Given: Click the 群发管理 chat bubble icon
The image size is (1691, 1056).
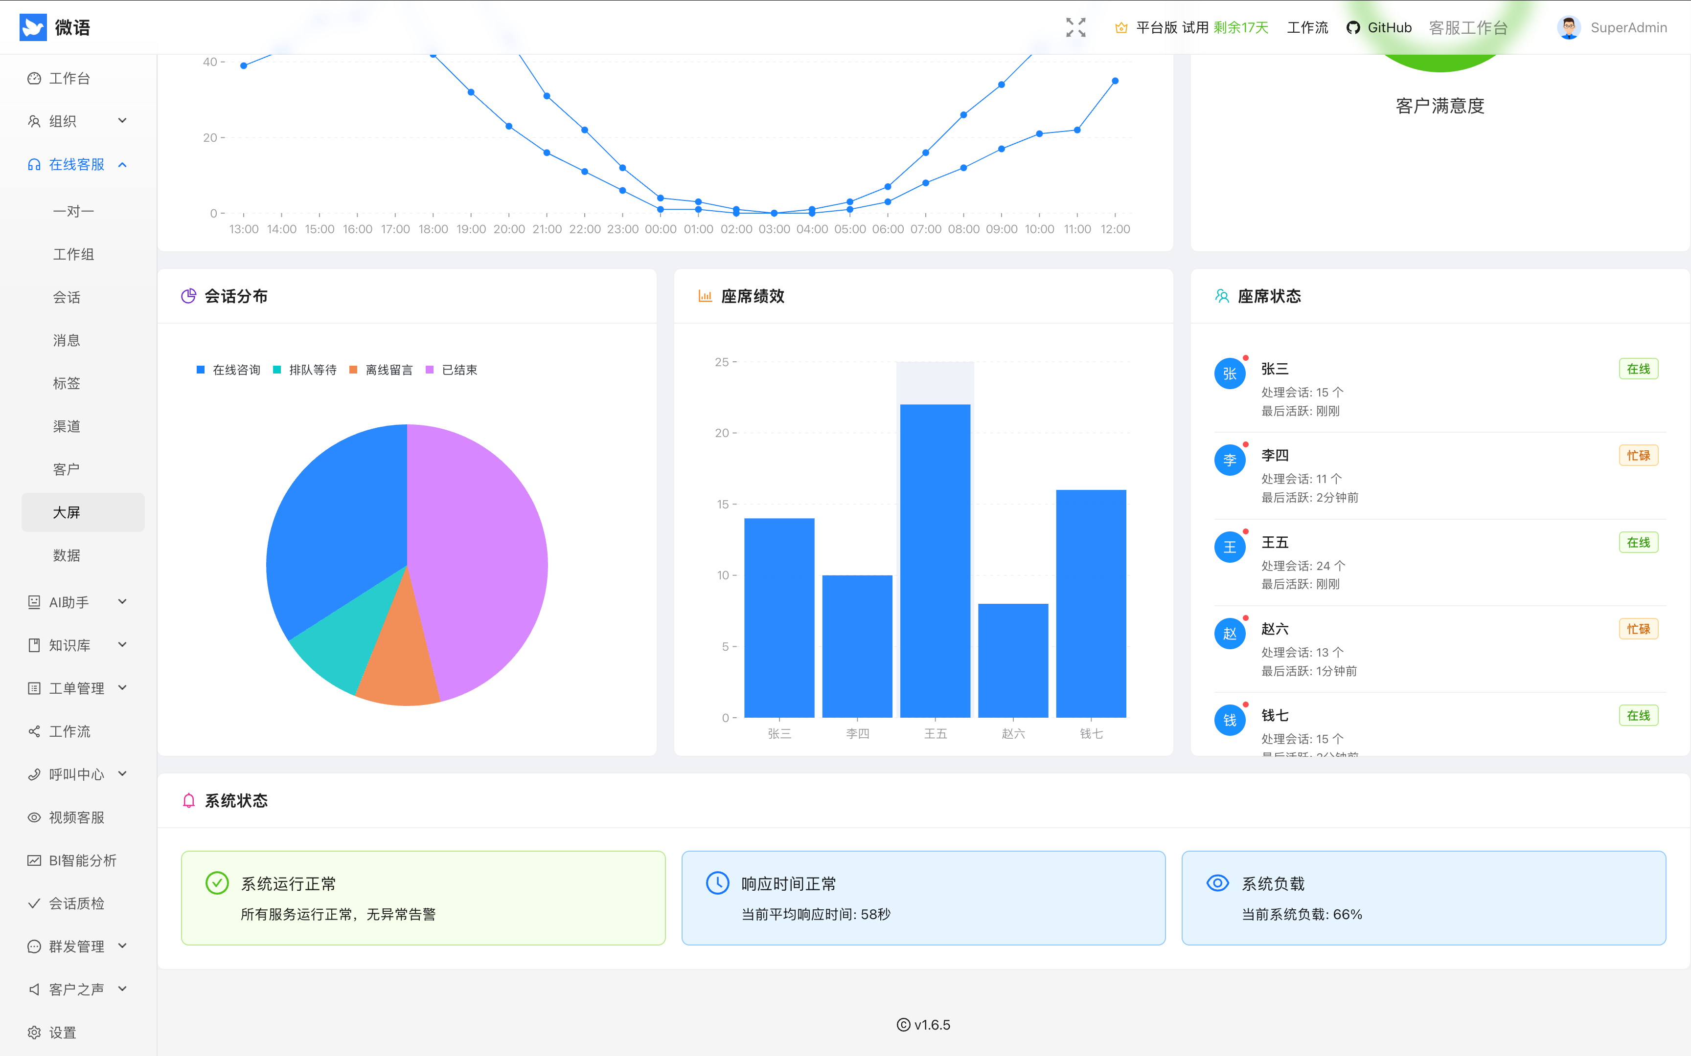Looking at the screenshot, I should click(34, 946).
